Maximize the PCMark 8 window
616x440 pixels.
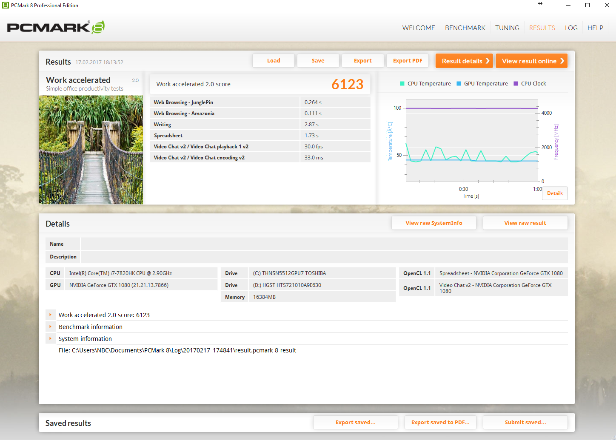587,5
